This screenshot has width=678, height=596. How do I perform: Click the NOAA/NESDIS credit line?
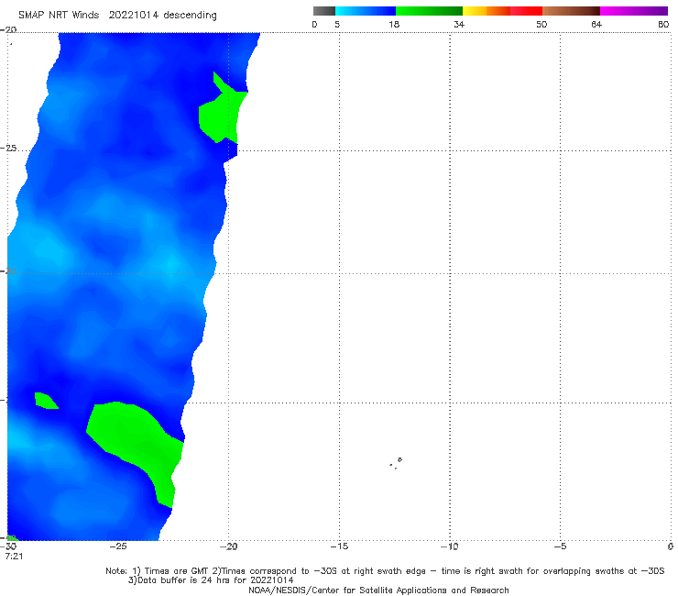(x=378, y=590)
